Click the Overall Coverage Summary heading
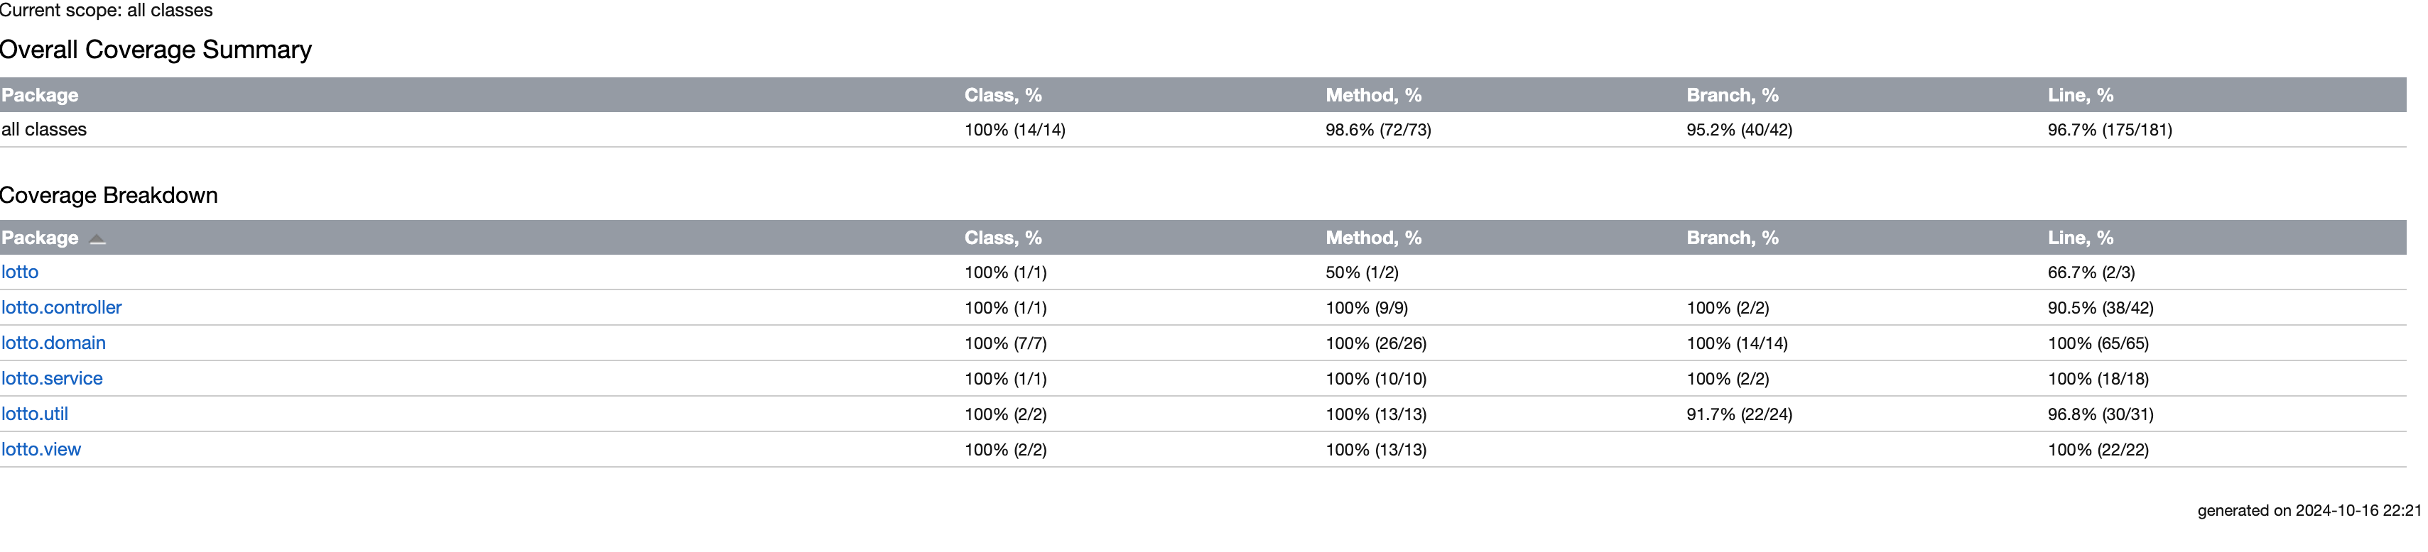Viewport: 2428px width, 552px height. click(x=156, y=50)
